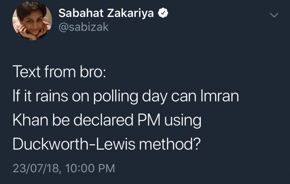Click the 10:00 PM time in timestamp
This screenshot has height=184, width=290.
(x=90, y=168)
